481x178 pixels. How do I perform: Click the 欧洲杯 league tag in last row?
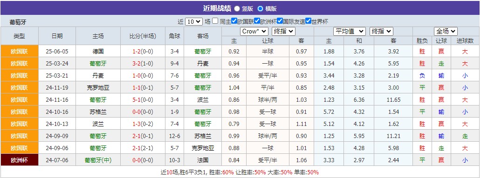(19, 160)
